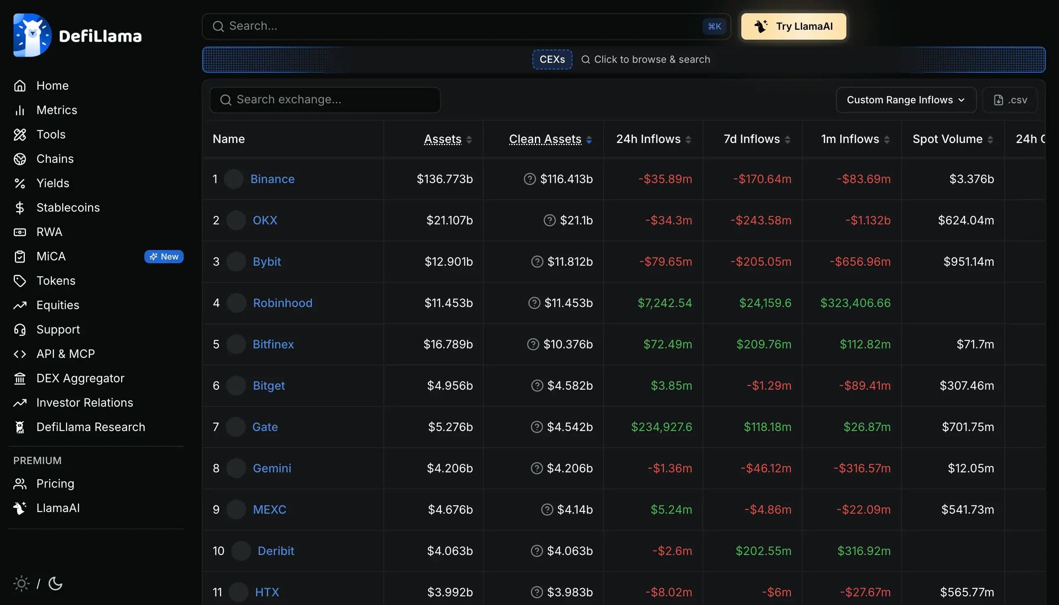Image resolution: width=1059 pixels, height=605 pixels.
Task: Select Pricing under Premium
Action: (x=55, y=484)
